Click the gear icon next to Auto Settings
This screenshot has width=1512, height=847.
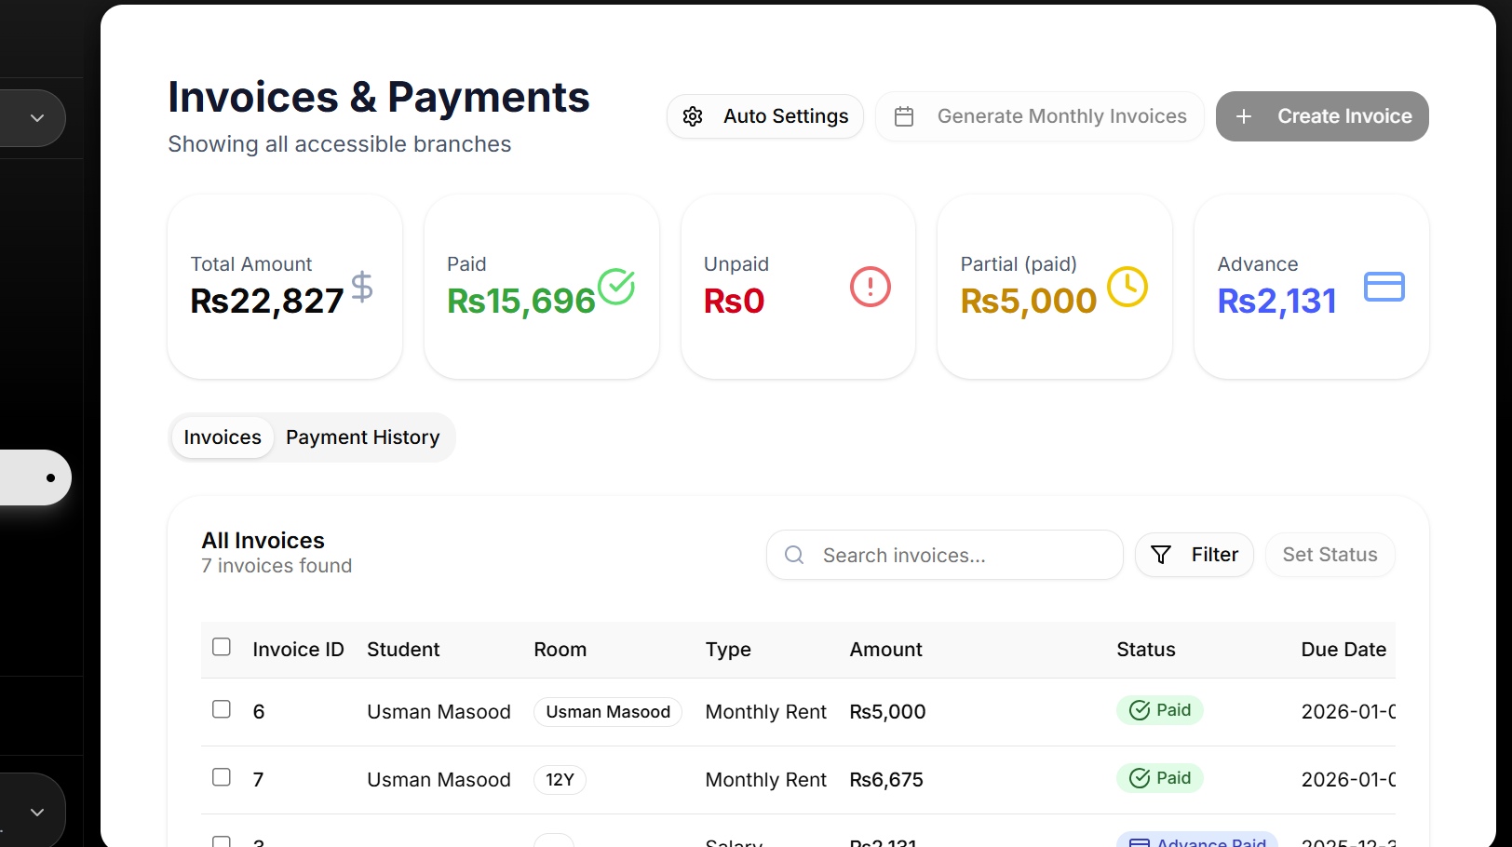(693, 115)
